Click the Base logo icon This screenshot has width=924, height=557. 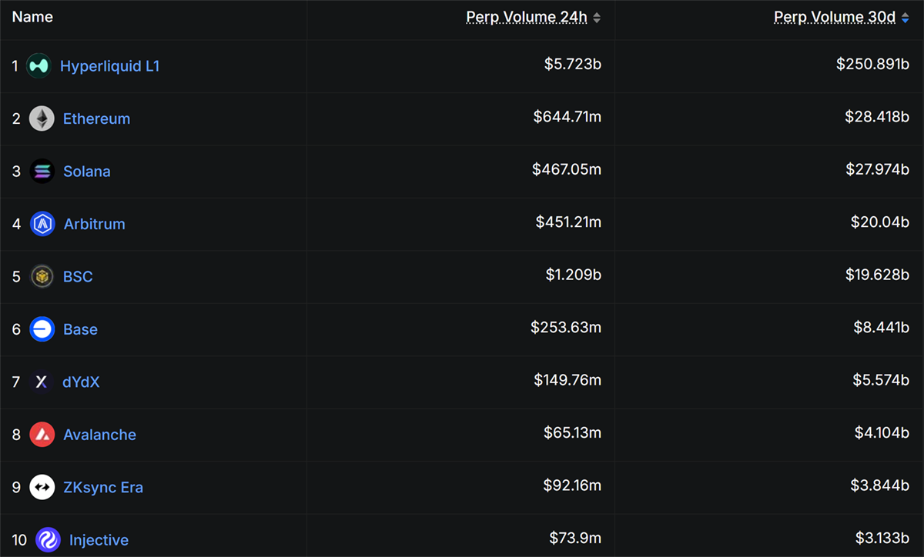coord(42,329)
